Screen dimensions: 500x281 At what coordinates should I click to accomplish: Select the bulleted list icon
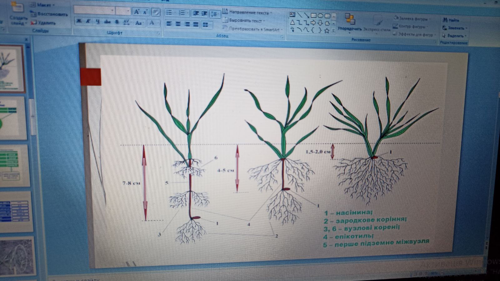click(169, 12)
